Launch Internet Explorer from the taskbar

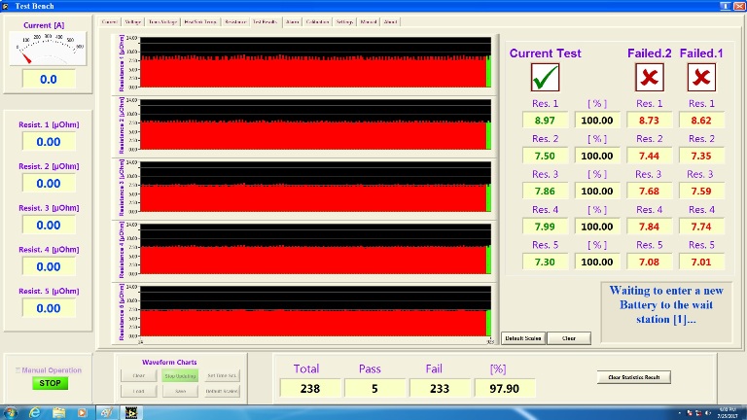(x=34, y=412)
